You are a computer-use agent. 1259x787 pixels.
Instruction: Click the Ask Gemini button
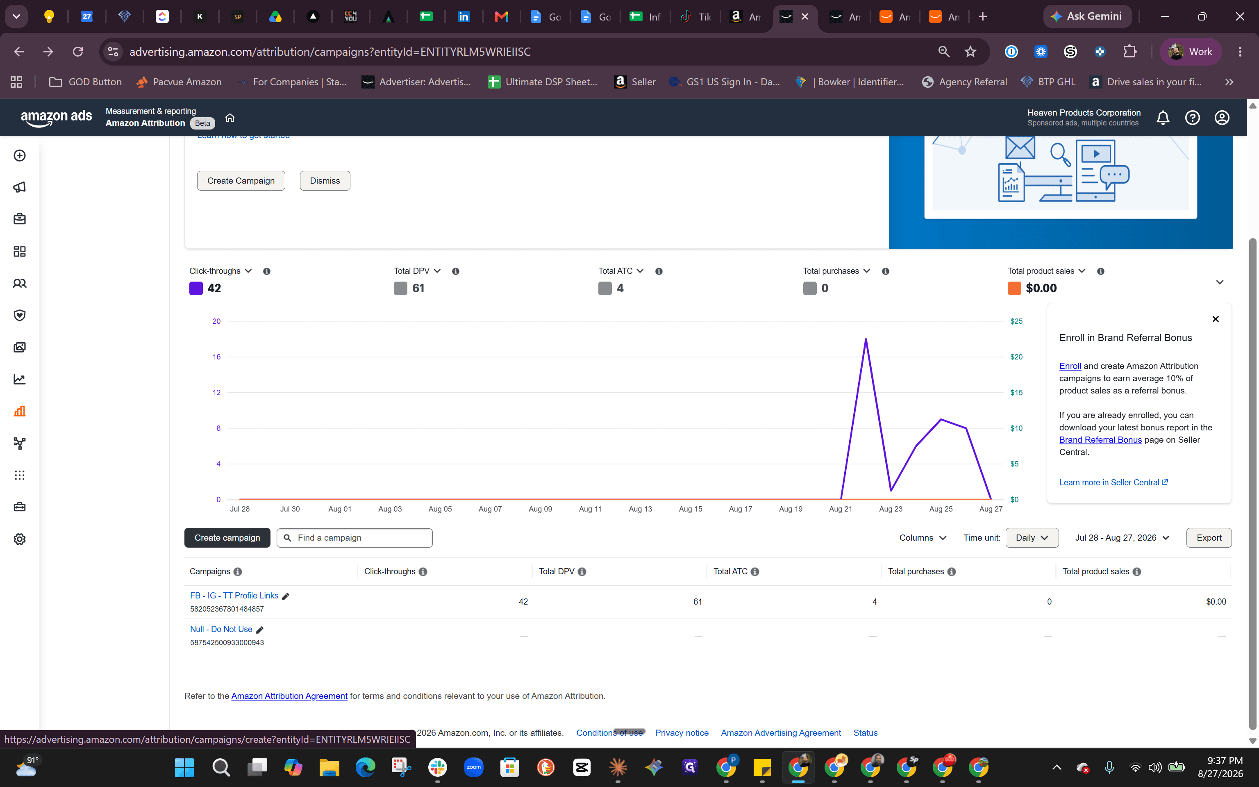(1087, 17)
